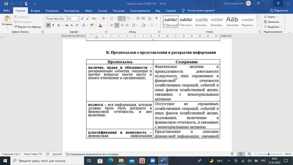Image resolution: width=293 pixels, height=165 pixels.
Task: Apply strikethrough formatting
Action: click(67, 25)
